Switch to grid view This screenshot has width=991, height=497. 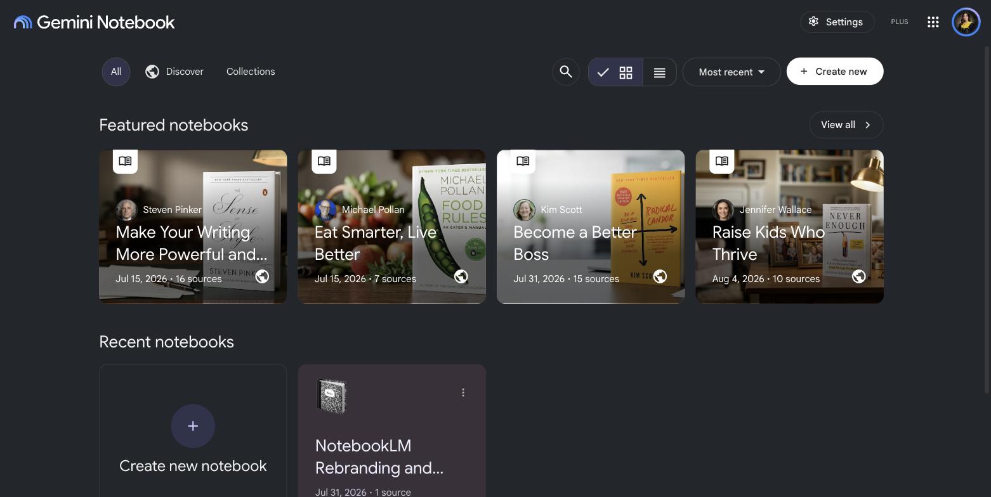[x=615, y=72]
